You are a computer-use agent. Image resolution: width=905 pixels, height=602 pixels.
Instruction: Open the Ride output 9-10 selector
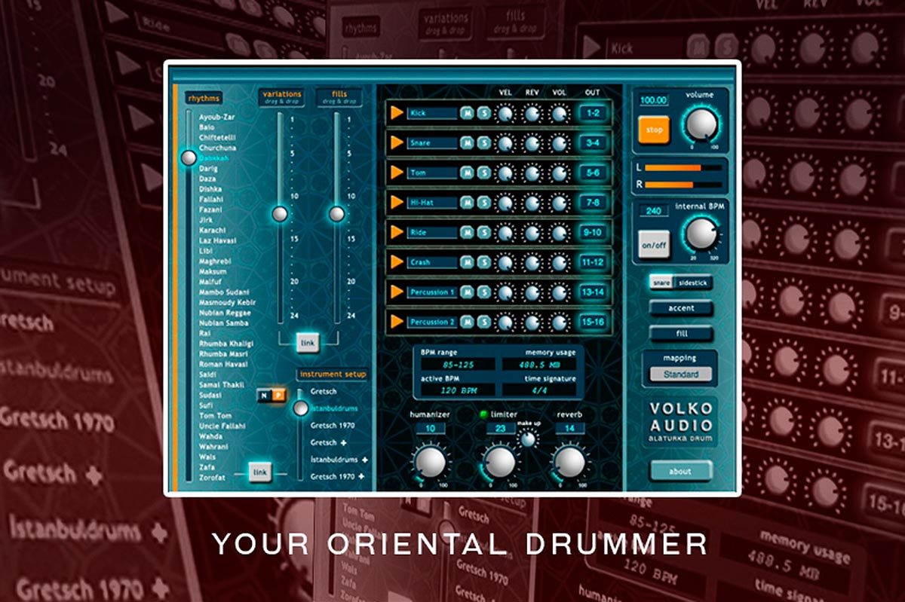point(592,233)
